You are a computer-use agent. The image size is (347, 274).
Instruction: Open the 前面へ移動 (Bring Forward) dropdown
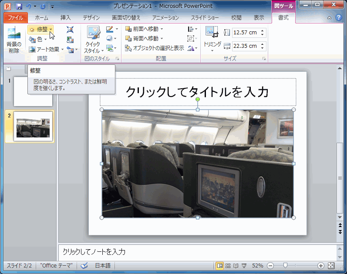162,29
